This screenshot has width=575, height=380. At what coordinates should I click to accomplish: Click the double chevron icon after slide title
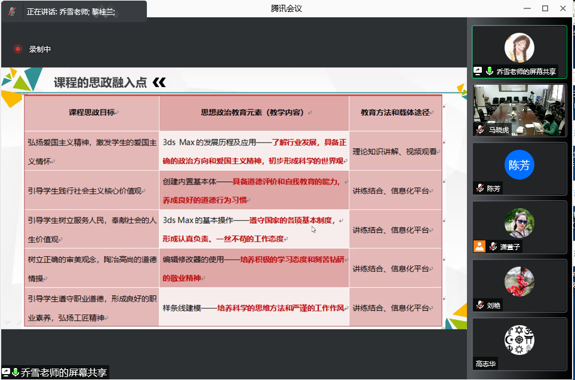click(159, 82)
